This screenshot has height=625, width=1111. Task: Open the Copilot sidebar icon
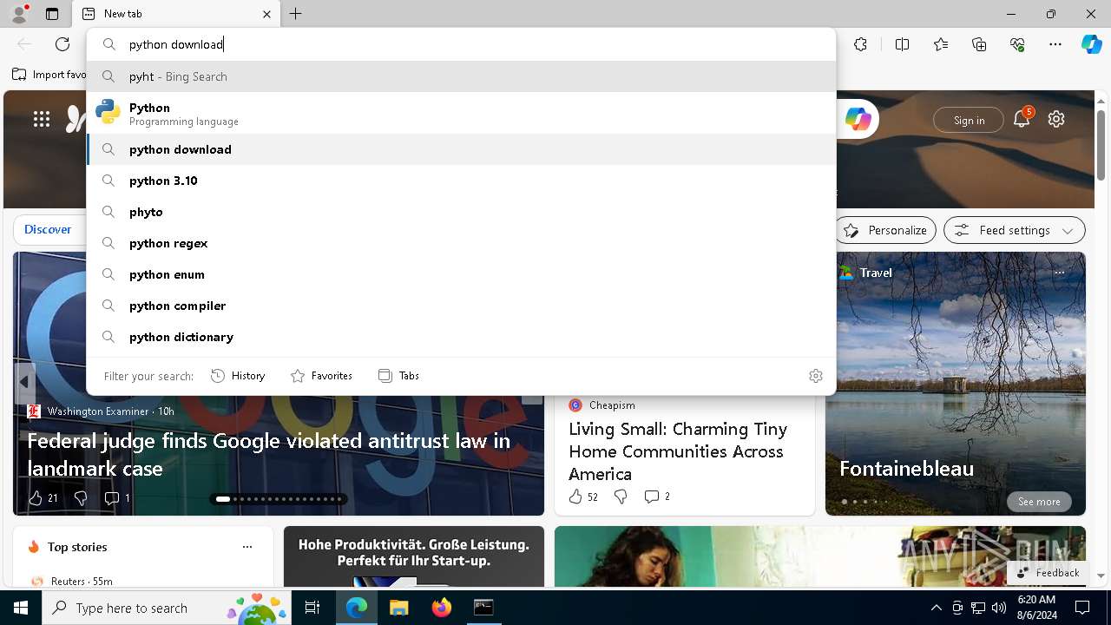tap(1091, 44)
